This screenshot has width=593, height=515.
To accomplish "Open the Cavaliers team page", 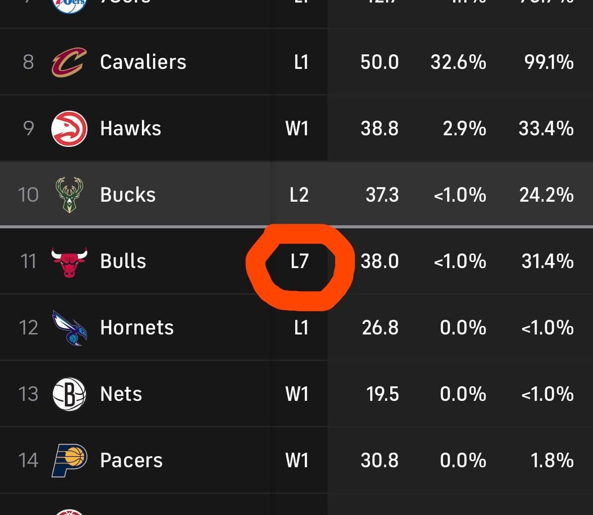I will tap(143, 62).
